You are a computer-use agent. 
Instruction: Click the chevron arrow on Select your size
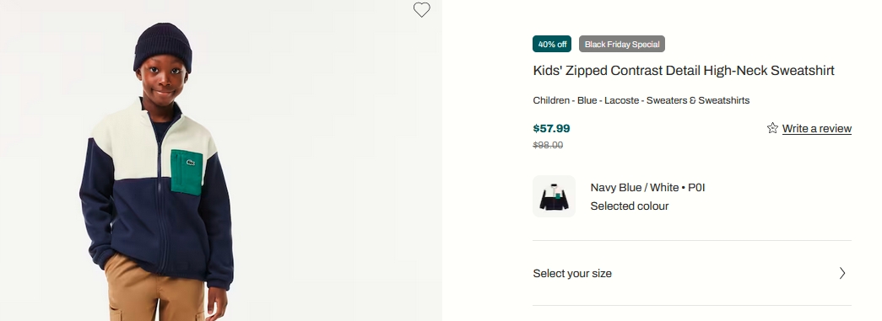pos(842,273)
